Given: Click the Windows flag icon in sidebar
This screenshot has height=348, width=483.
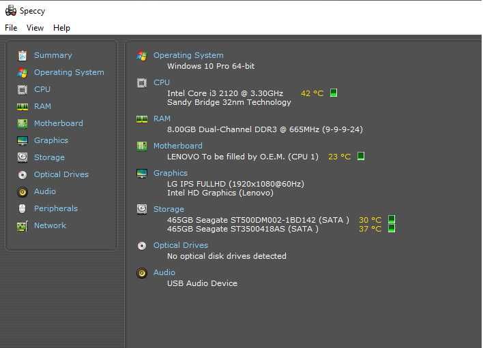Looking at the screenshot, I should (23, 73).
